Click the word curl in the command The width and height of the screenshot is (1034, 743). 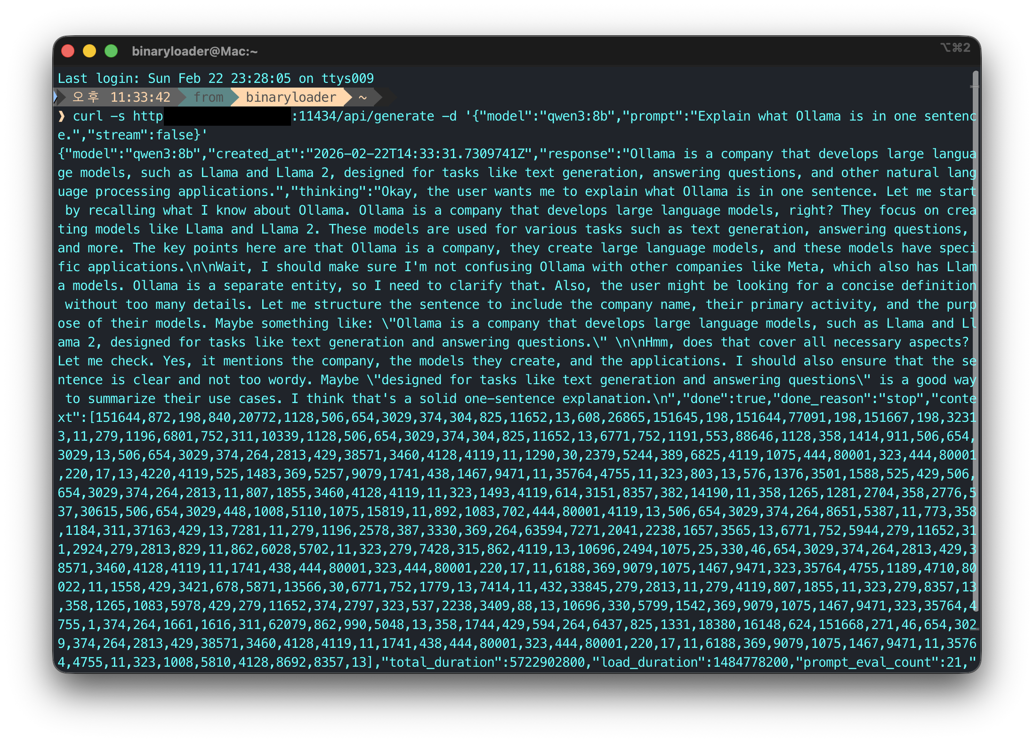pyautogui.click(x=88, y=116)
